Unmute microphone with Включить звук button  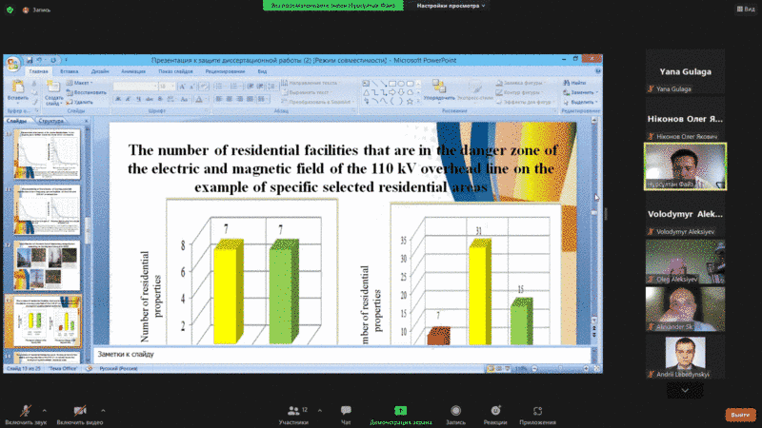(23, 411)
